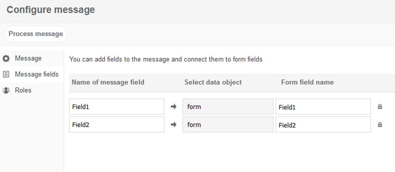
Task: Delete the Field1 row with trash icon
Action: tap(380, 107)
